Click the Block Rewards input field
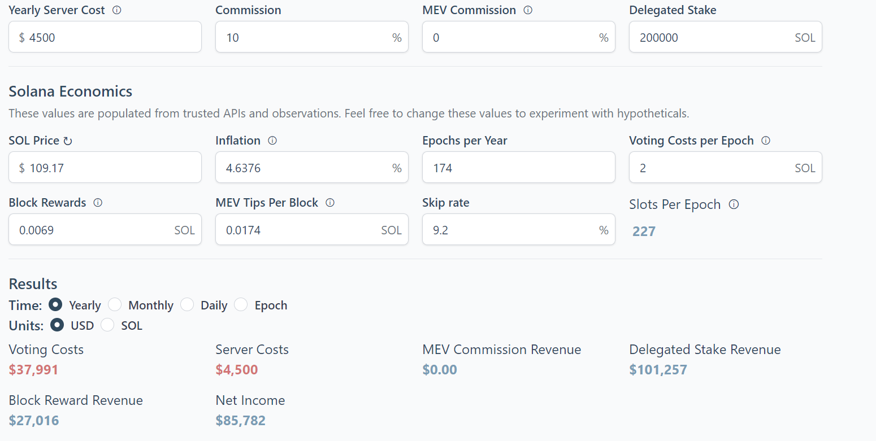 (x=105, y=229)
